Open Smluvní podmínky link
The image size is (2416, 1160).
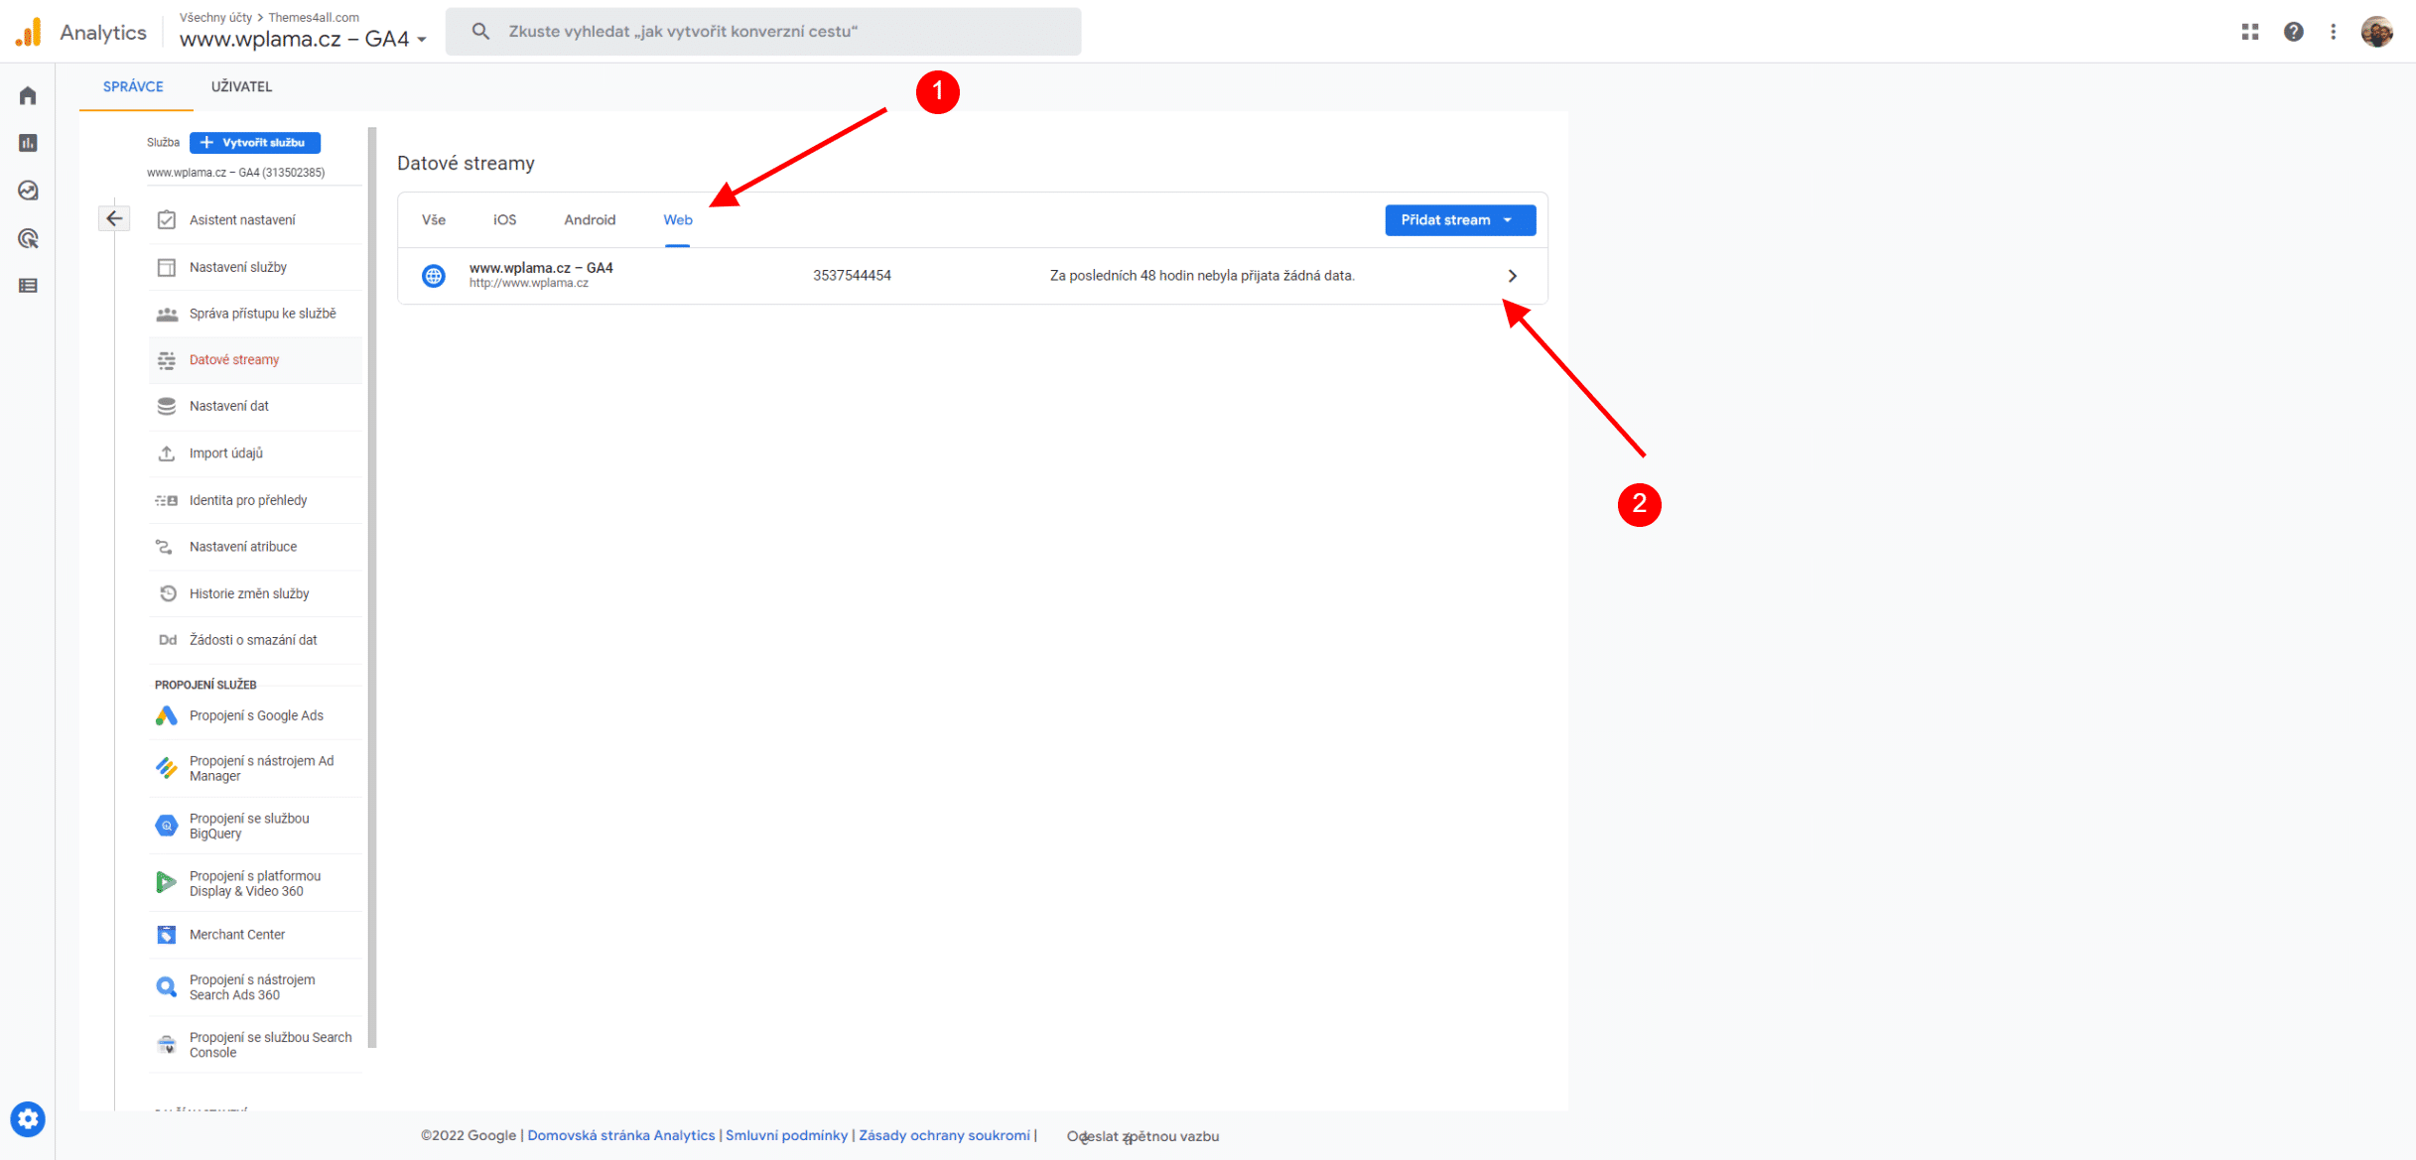tap(786, 1136)
